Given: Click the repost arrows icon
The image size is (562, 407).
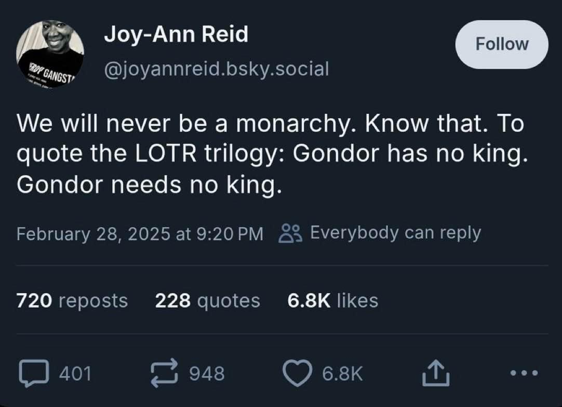Looking at the screenshot, I should pyautogui.click(x=164, y=373).
